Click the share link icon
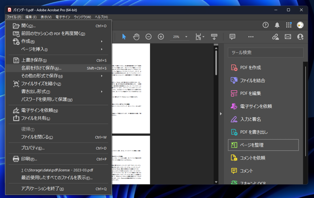Viewport: 314px width, 198px height. [x=275, y=37]
